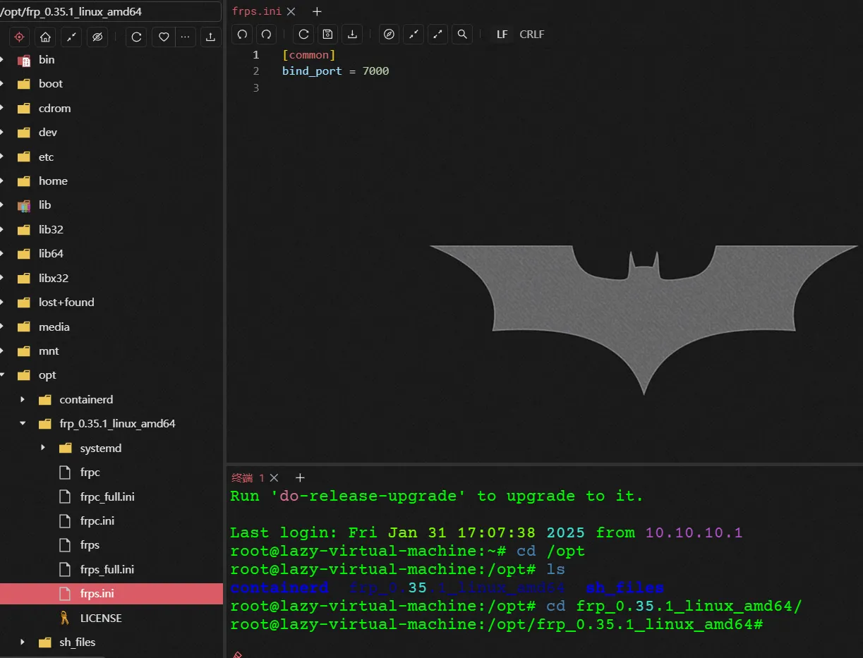This screenshot has height=658, width=863.
Task: Click the [common] line in editor
Action: coord(308,55)
